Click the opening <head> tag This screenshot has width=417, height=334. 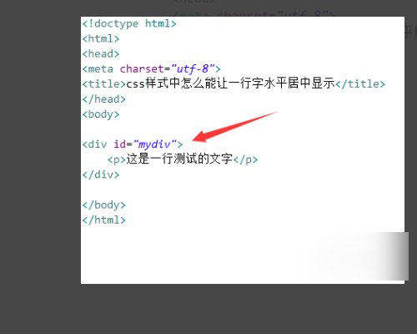[101, 53]
